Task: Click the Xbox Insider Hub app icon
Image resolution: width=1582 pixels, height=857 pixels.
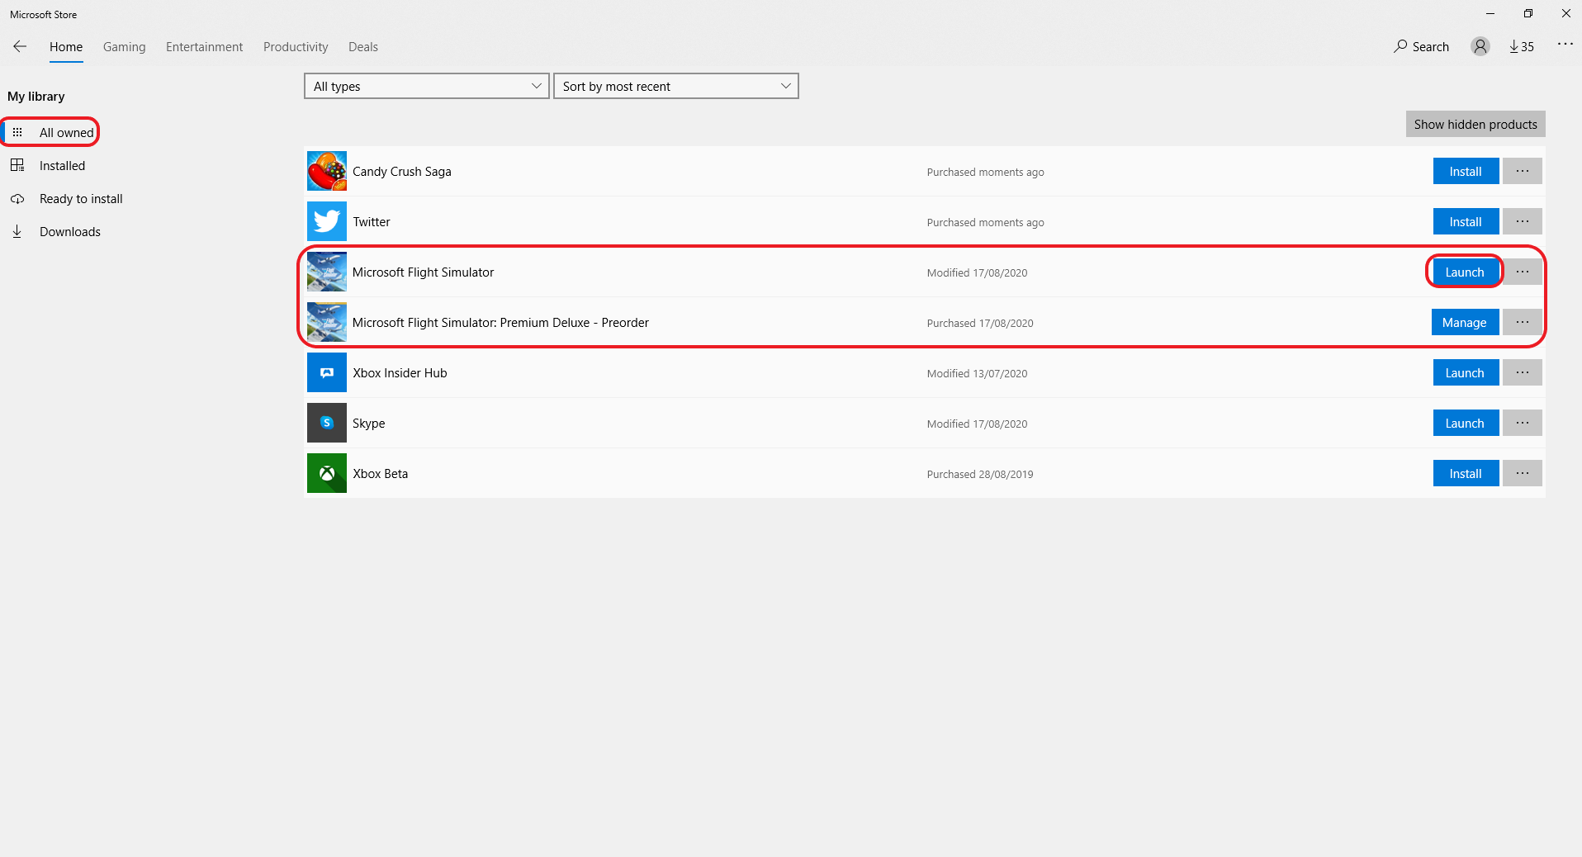Action: point(327,373)
